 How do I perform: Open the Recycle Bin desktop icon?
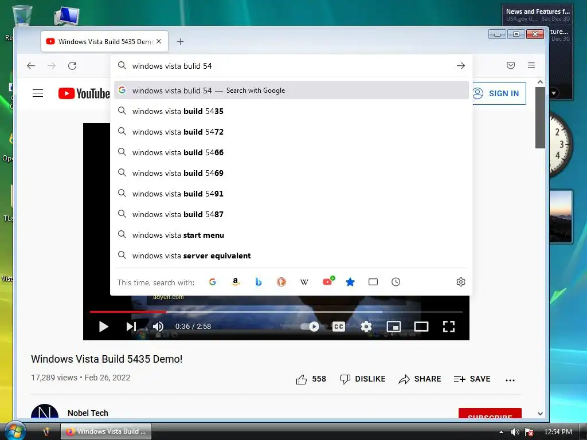[x=22, y=15]
